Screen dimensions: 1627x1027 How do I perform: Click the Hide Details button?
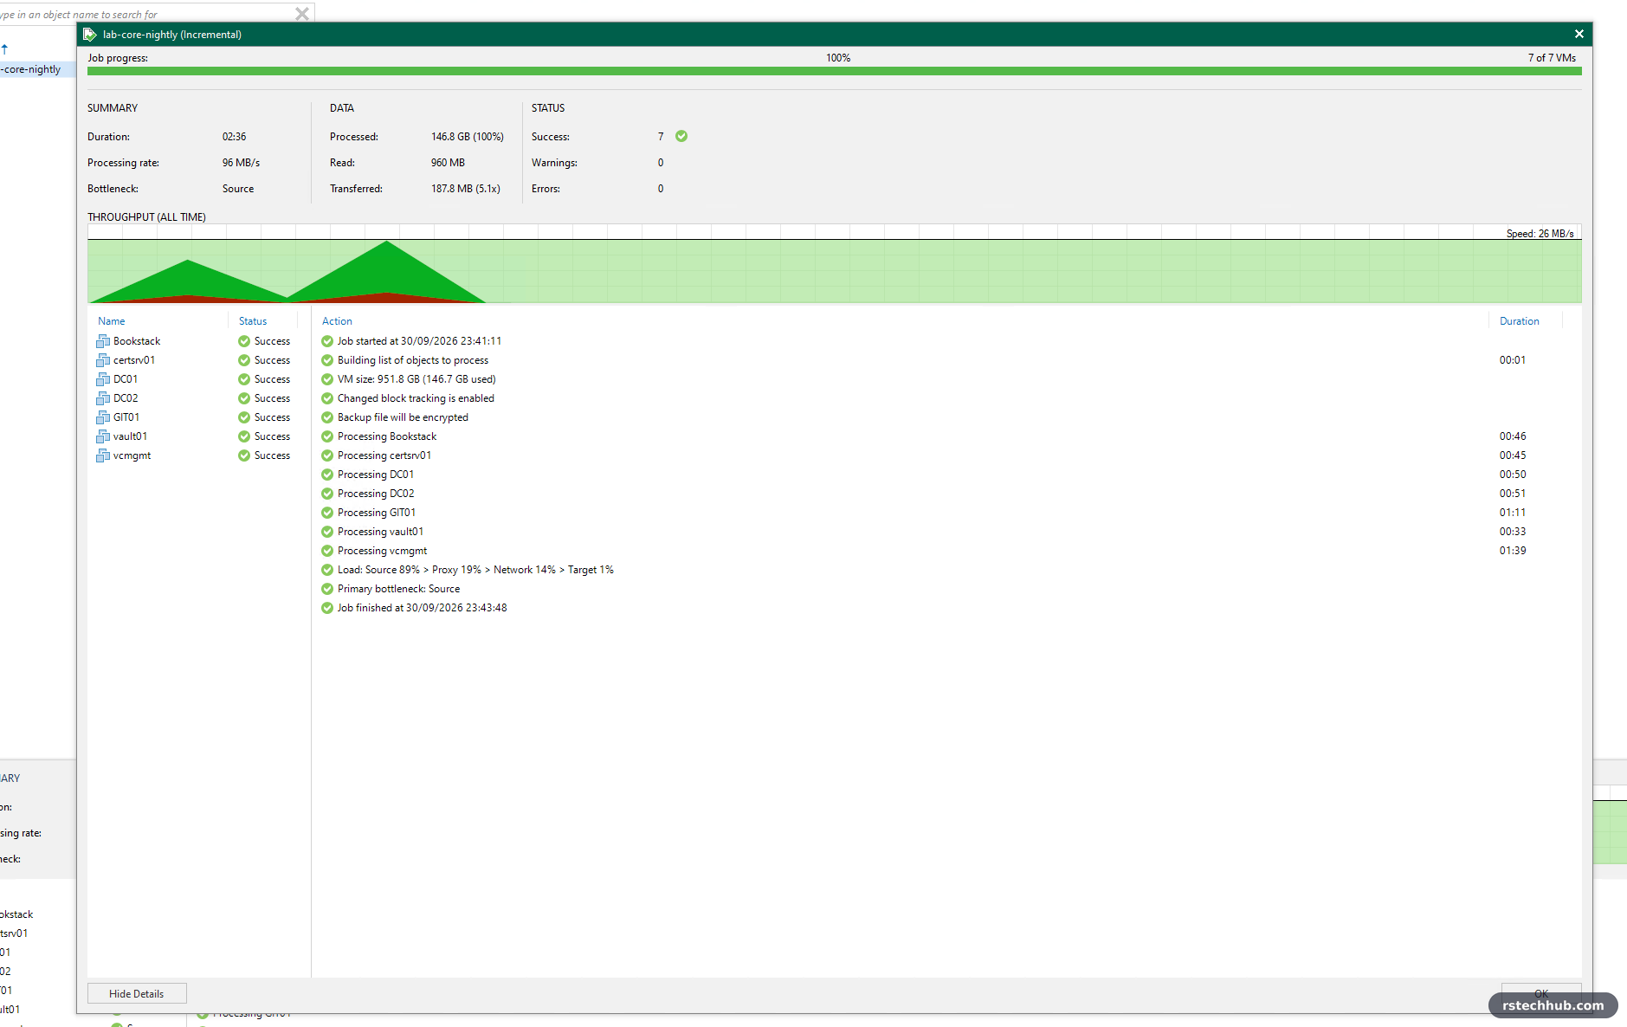pos(137,993)
